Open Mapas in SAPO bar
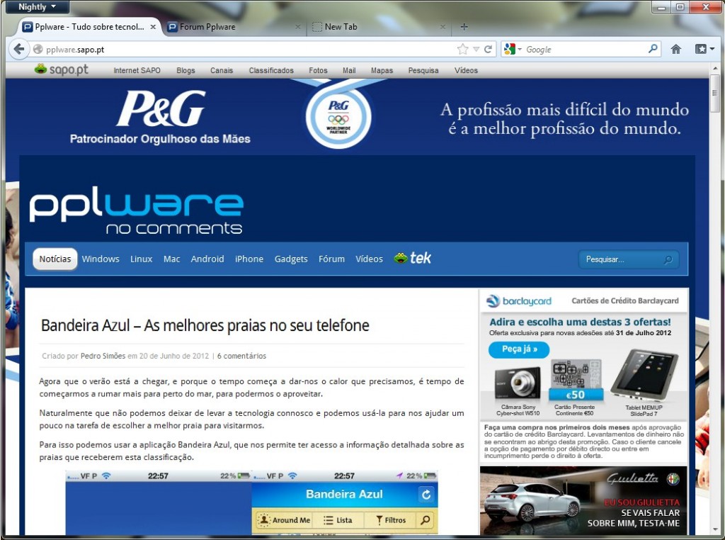The width and height of the screenshot is (725, 540). click(382, 70)
